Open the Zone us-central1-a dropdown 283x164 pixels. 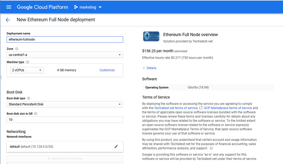[x=65, y=55]
